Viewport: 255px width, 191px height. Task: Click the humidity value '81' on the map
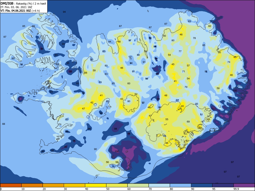201,115
